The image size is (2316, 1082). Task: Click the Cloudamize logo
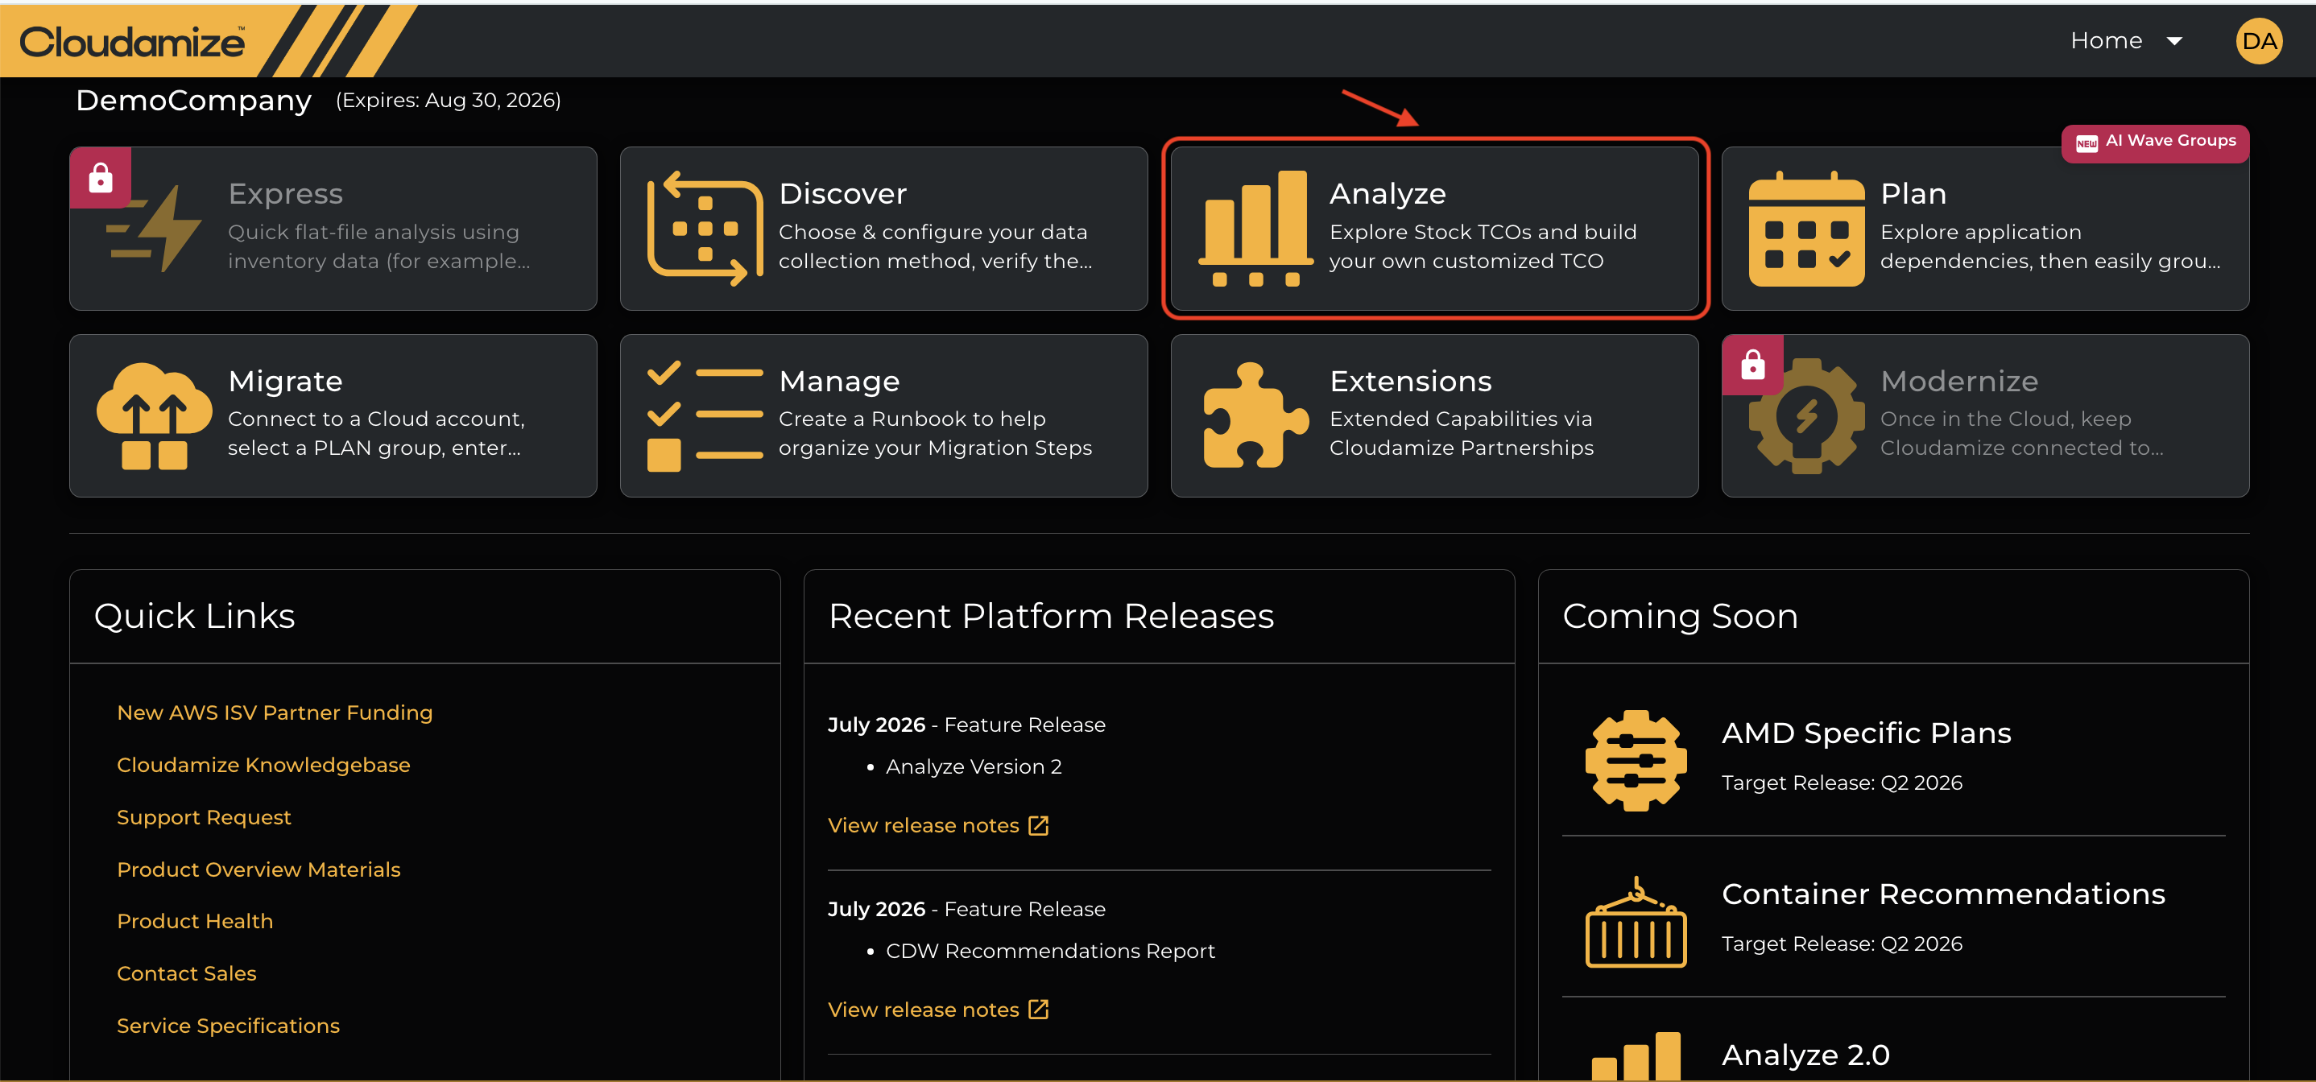[x=132, y=41]
